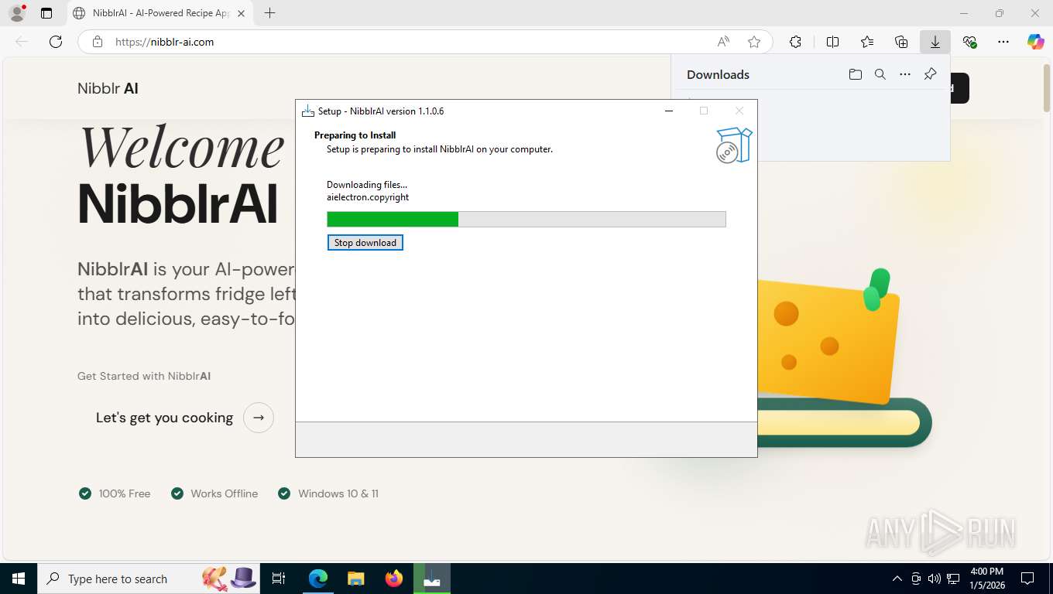Open the network tray icon

(953, 579)
